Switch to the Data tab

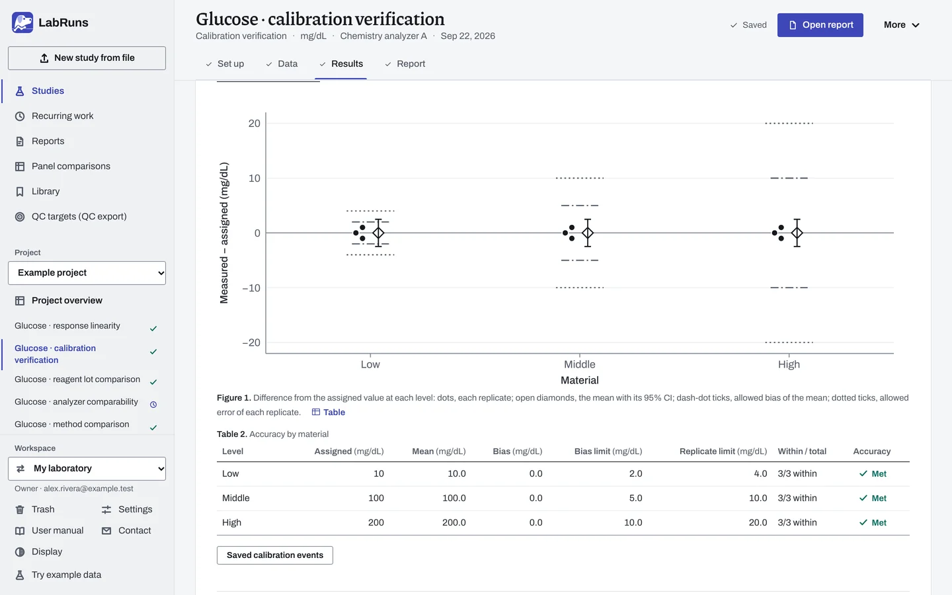click(282, 64)
